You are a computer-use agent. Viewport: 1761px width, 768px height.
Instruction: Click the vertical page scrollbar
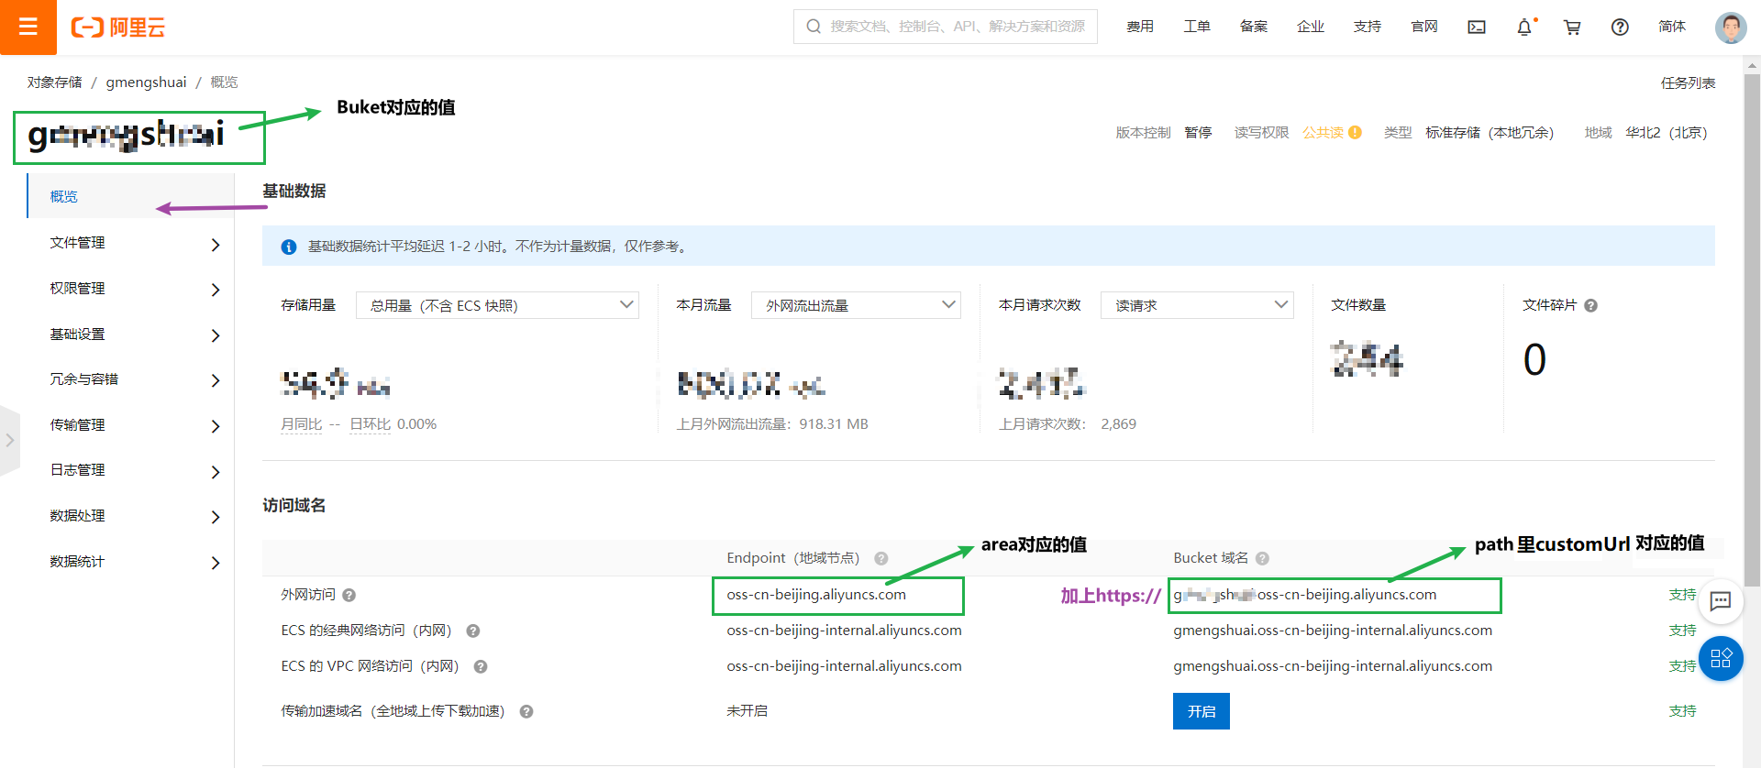pos(1752,330)
